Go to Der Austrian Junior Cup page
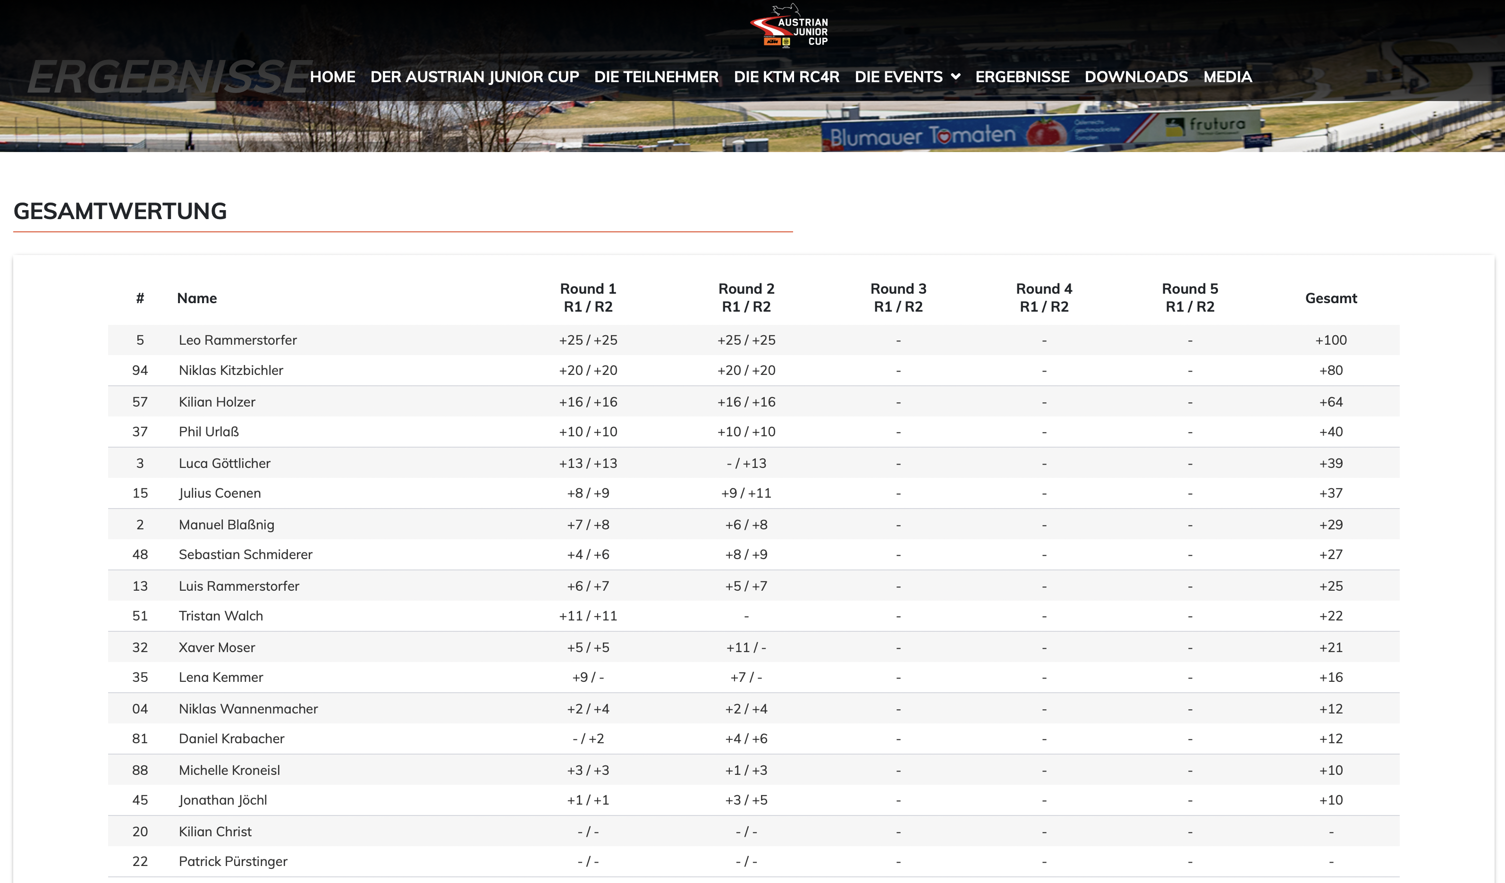The image size is (1505, 883). pos(474,76)
